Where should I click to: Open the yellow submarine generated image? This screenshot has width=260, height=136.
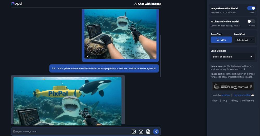point(68,101)
